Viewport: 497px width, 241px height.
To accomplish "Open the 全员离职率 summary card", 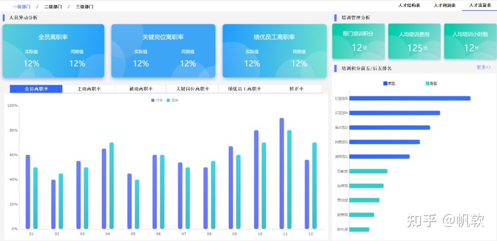I will click(53, 51).
